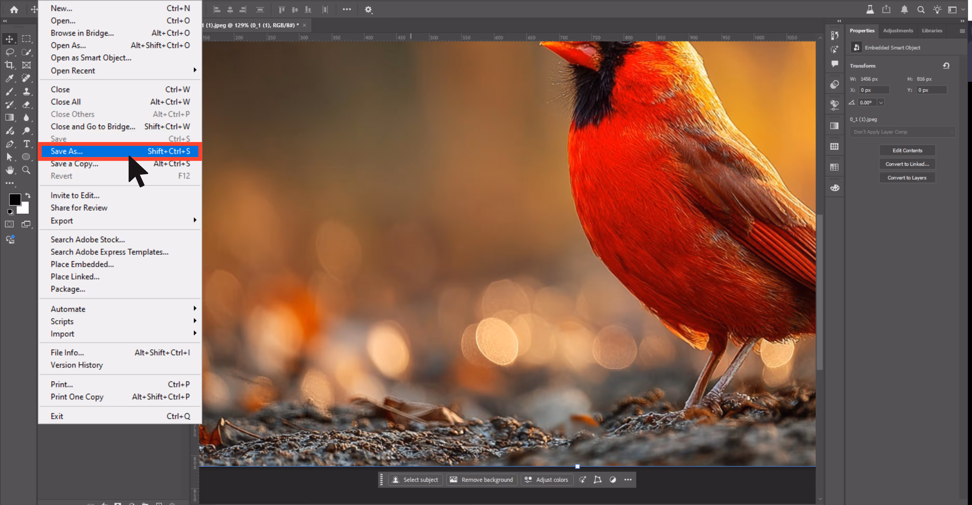Image resolution: width=972 pixels, height=505 pixels.
Task: Select the Lasso tool
Action: click(10, 52)
